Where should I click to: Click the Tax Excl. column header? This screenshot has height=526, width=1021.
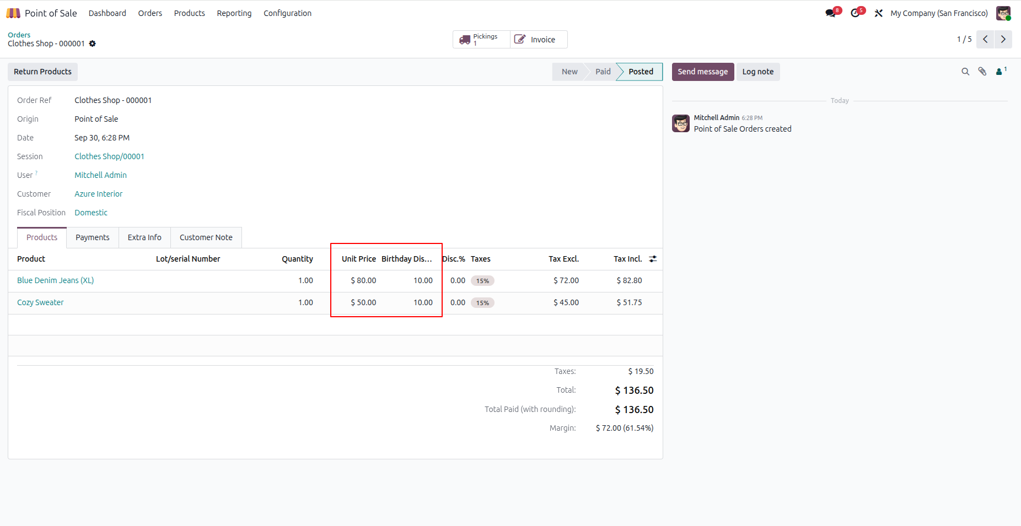coord(563,259)
